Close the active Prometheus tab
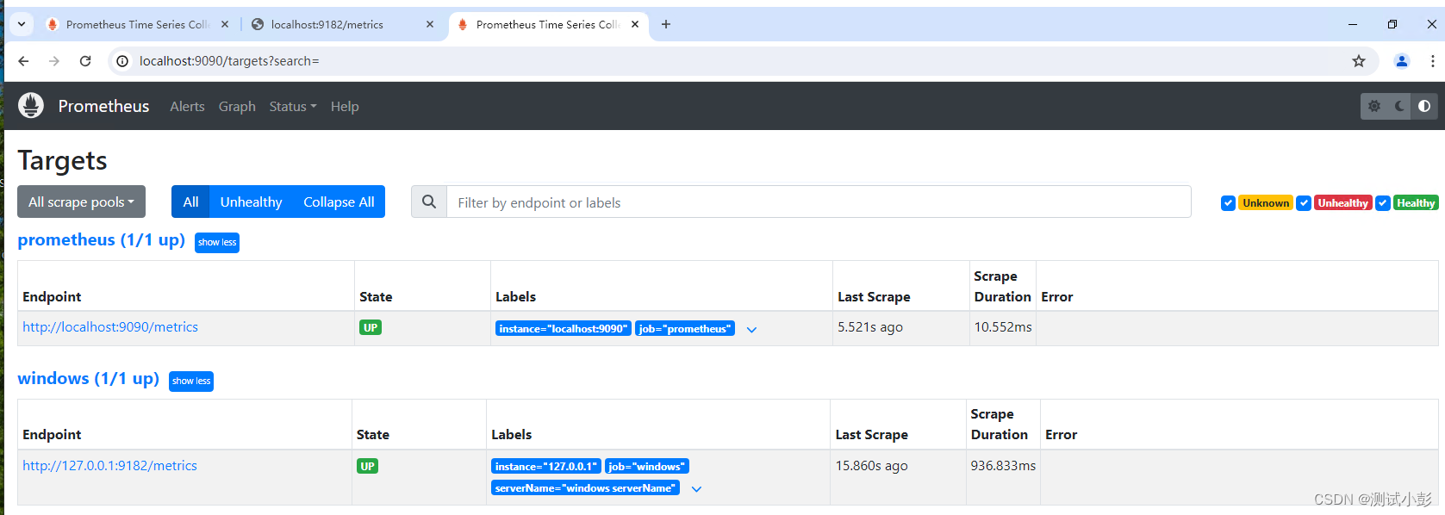This screenshot has width=1445, height=515. [635, 24]
